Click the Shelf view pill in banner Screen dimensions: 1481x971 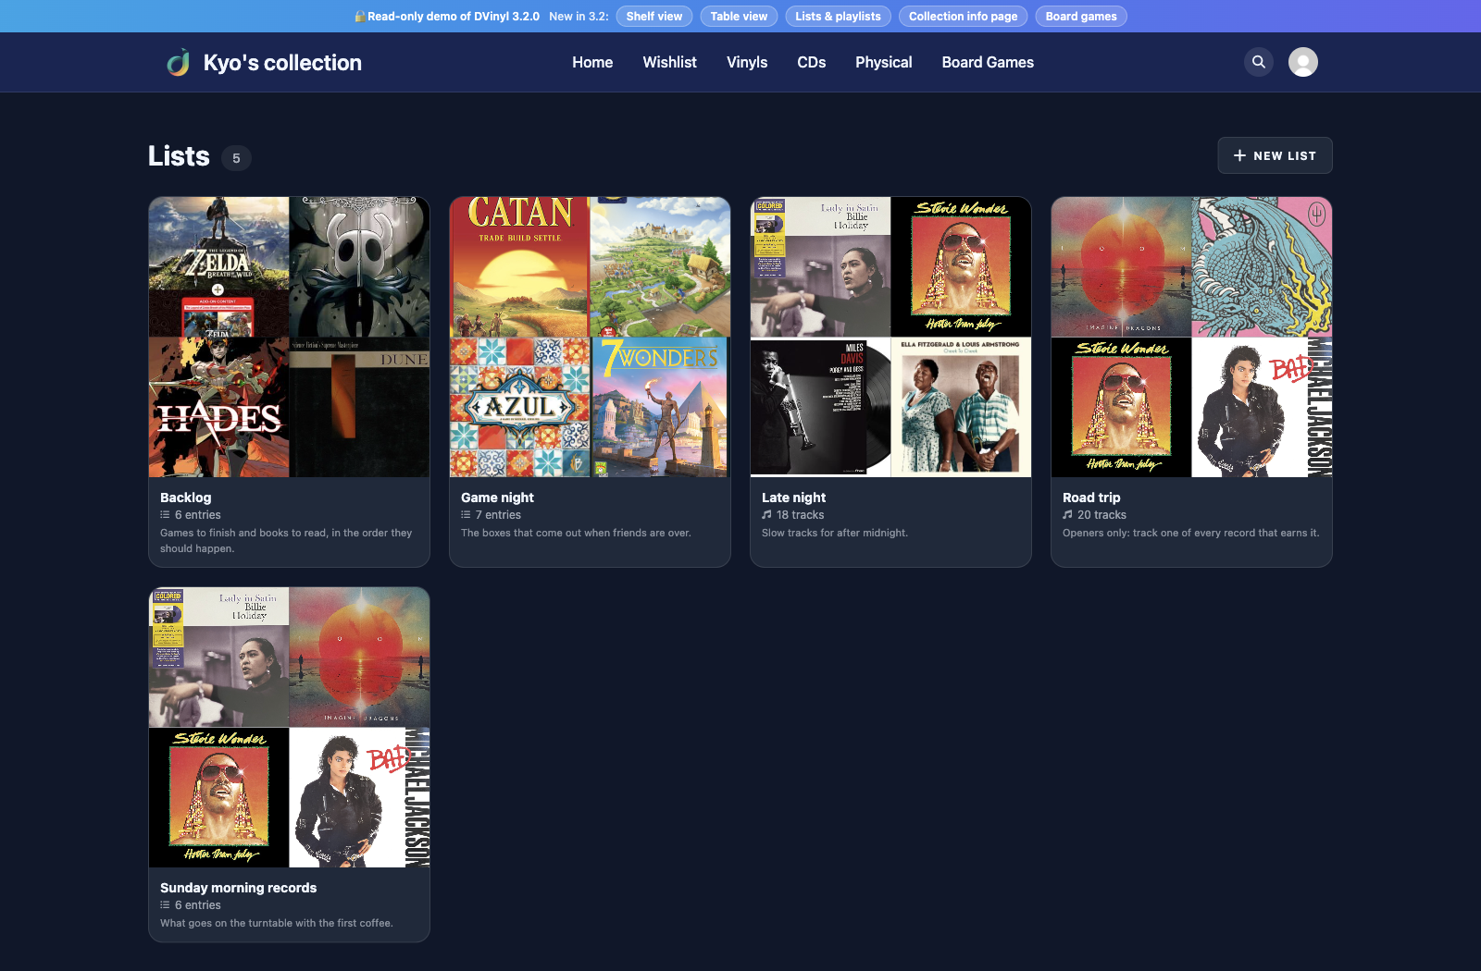tap(654, 17)
